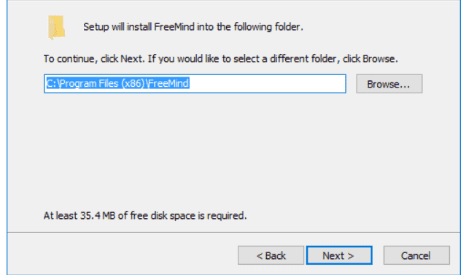
Task: Click inside the install path field
Action: pyautogui.click(x=195, y=84)
